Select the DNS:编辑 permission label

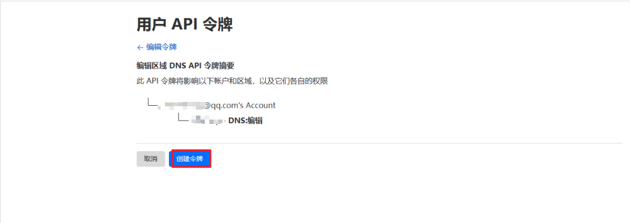pyautogui.click(x=245, y=121)
